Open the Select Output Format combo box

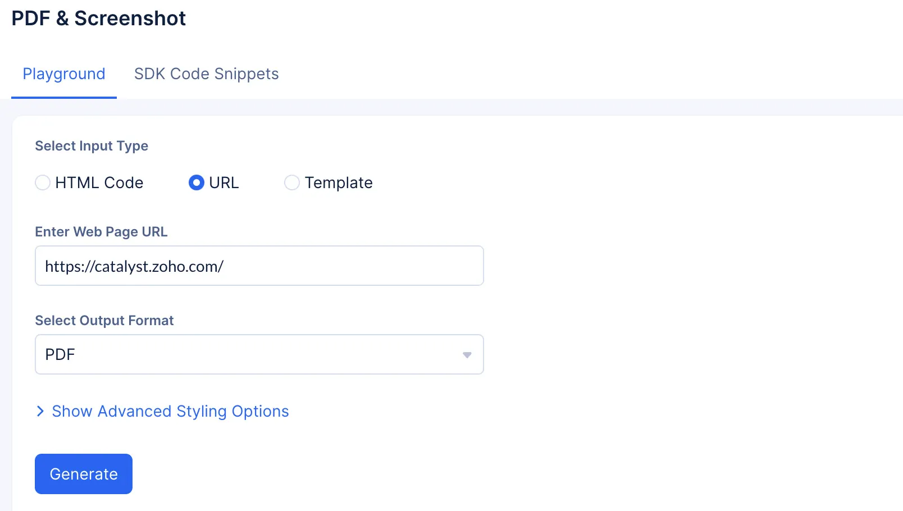pos(259,354)
